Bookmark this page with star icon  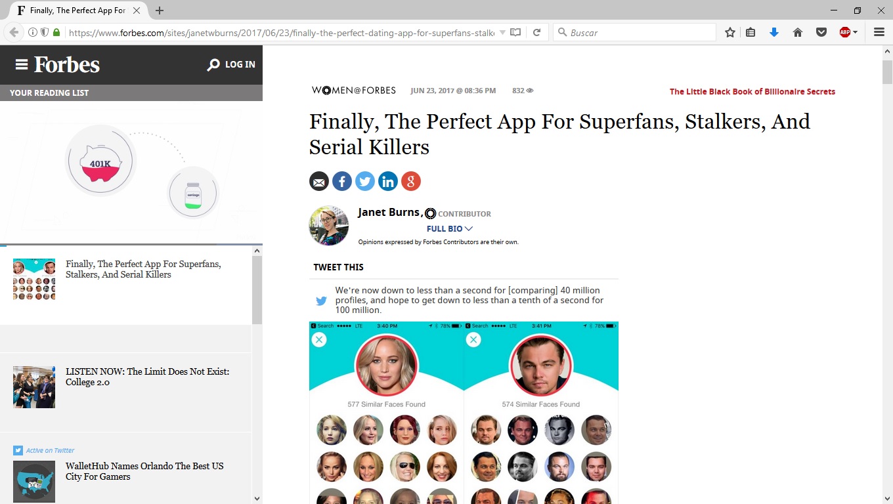[730, 32]
